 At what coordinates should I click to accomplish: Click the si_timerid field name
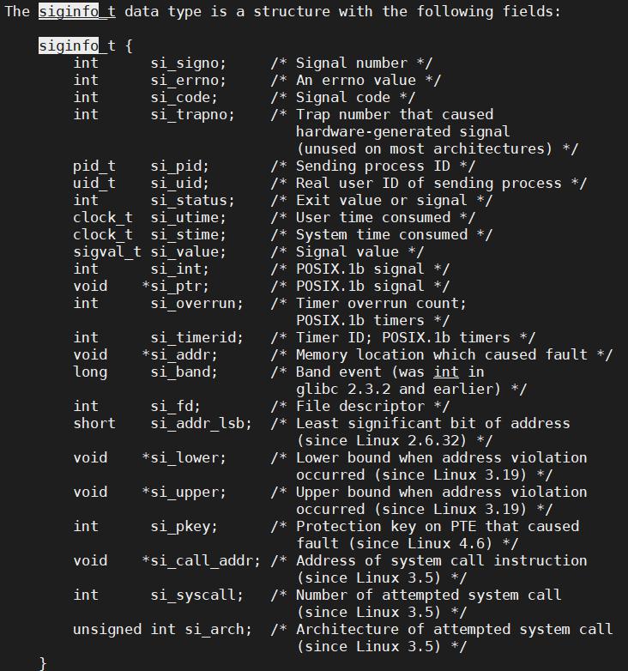pos(196,337)
